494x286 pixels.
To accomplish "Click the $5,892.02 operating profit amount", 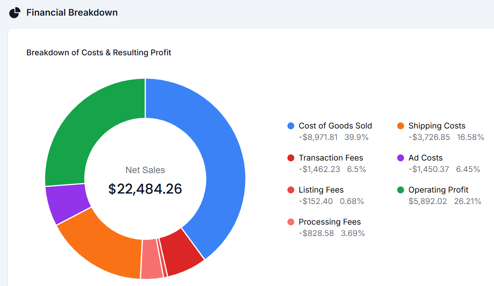I will 428,201.
